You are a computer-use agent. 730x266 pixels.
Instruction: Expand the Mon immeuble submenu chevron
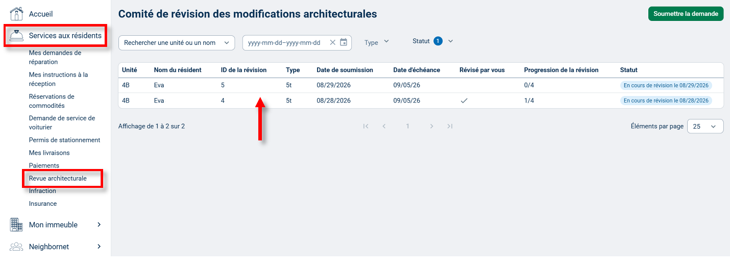[99, 225]
